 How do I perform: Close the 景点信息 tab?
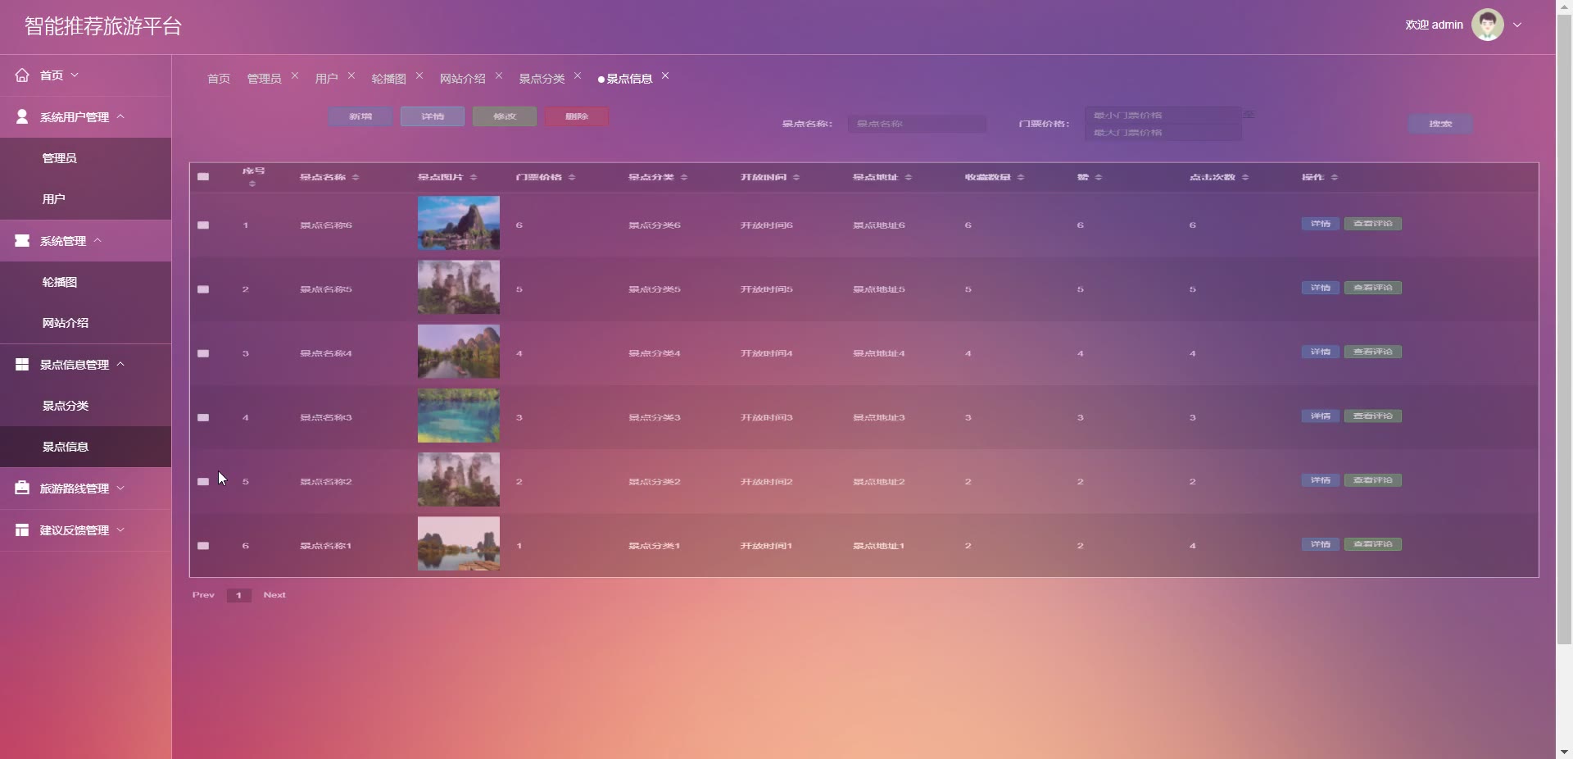click(x=665, y=75)
